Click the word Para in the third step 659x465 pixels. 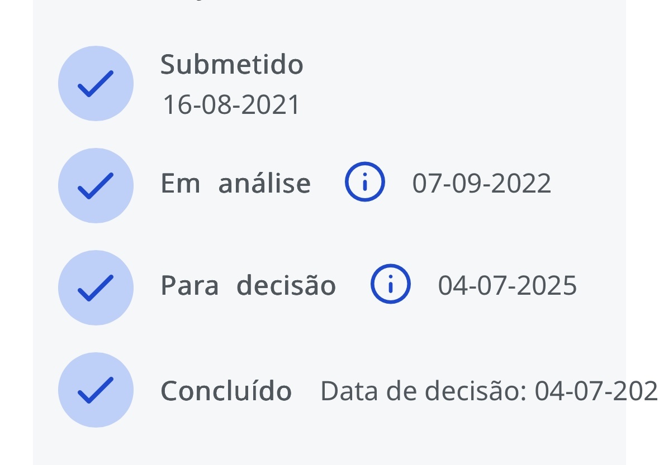[189, 286]
